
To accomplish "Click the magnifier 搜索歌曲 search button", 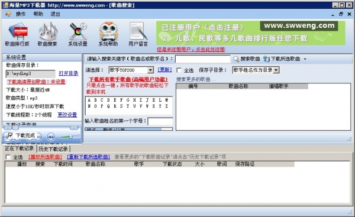I will (x=247, y=59).
